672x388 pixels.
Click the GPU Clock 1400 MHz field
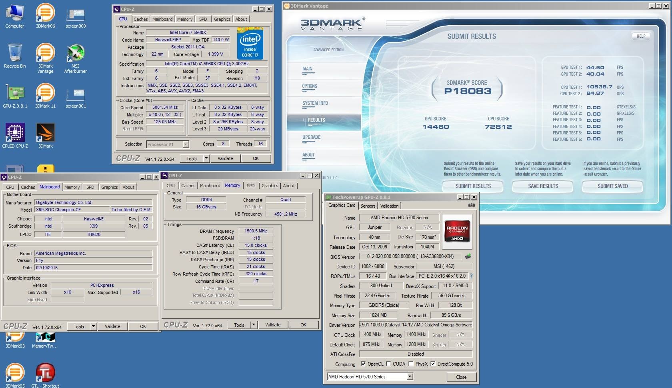point(372,334)
